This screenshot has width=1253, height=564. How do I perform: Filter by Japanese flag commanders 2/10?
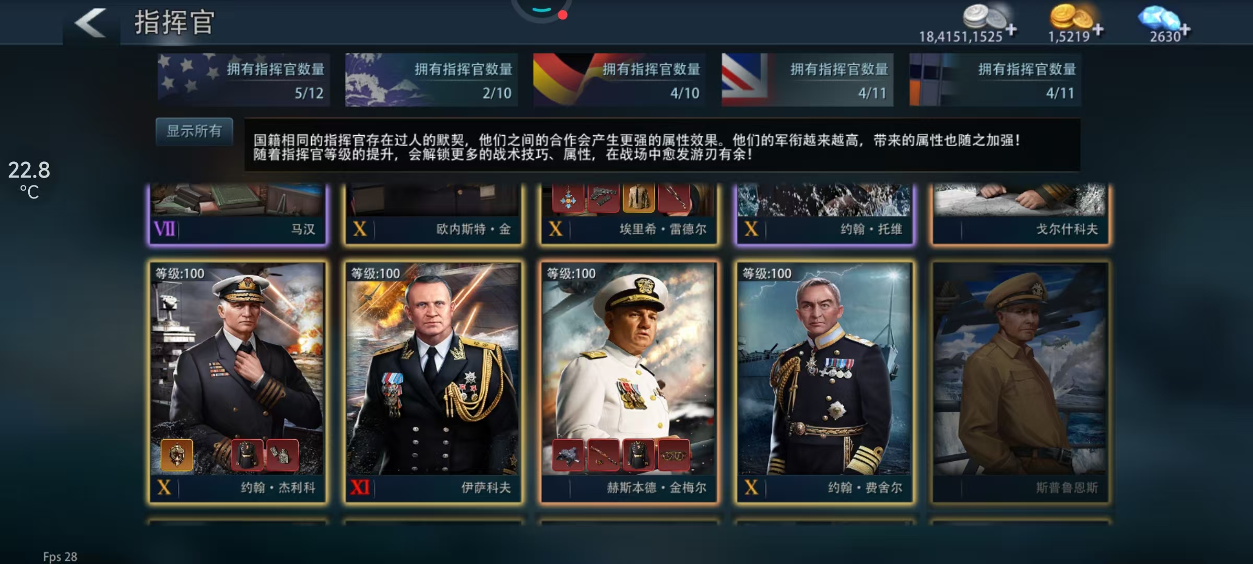click(431, 80)
